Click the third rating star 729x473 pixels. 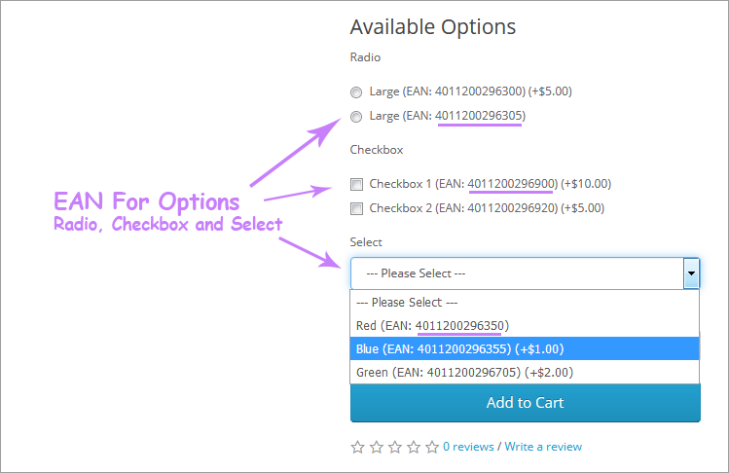pyautogui.click(x=395, y=447)
